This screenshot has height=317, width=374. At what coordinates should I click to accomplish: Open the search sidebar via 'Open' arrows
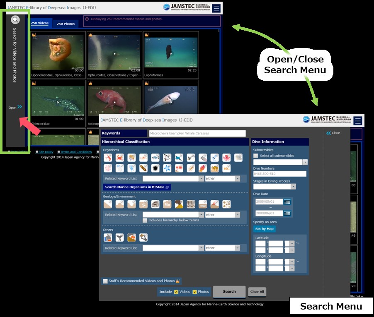15,107
